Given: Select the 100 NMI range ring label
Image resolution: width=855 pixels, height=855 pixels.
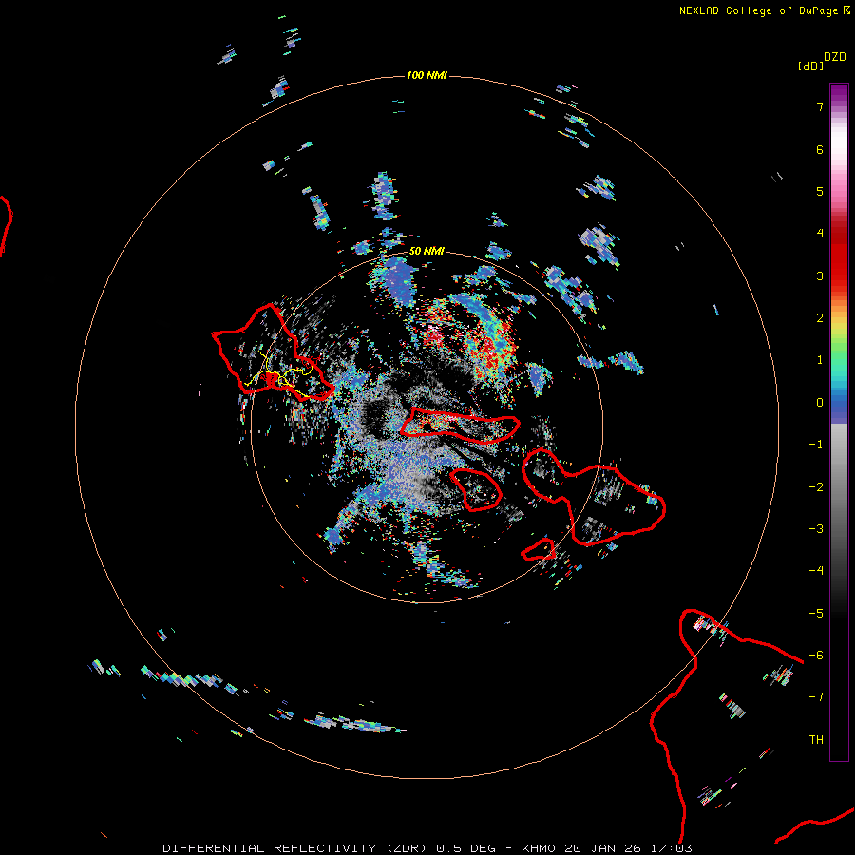Looking at the screenshot, I should click(427, 75).
